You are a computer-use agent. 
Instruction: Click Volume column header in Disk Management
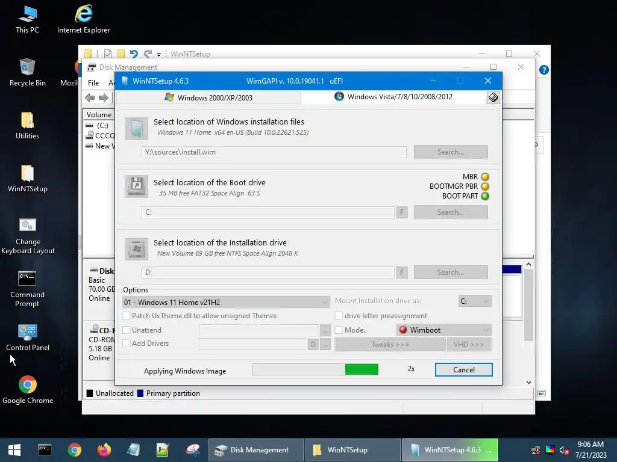[99, 115]
